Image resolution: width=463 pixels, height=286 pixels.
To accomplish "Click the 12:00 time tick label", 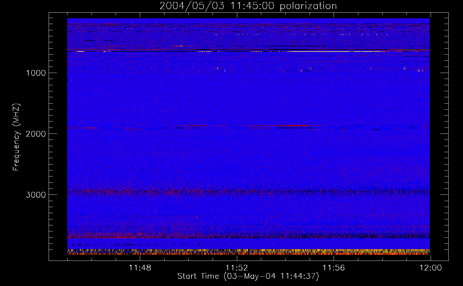I will pos(431,268).
